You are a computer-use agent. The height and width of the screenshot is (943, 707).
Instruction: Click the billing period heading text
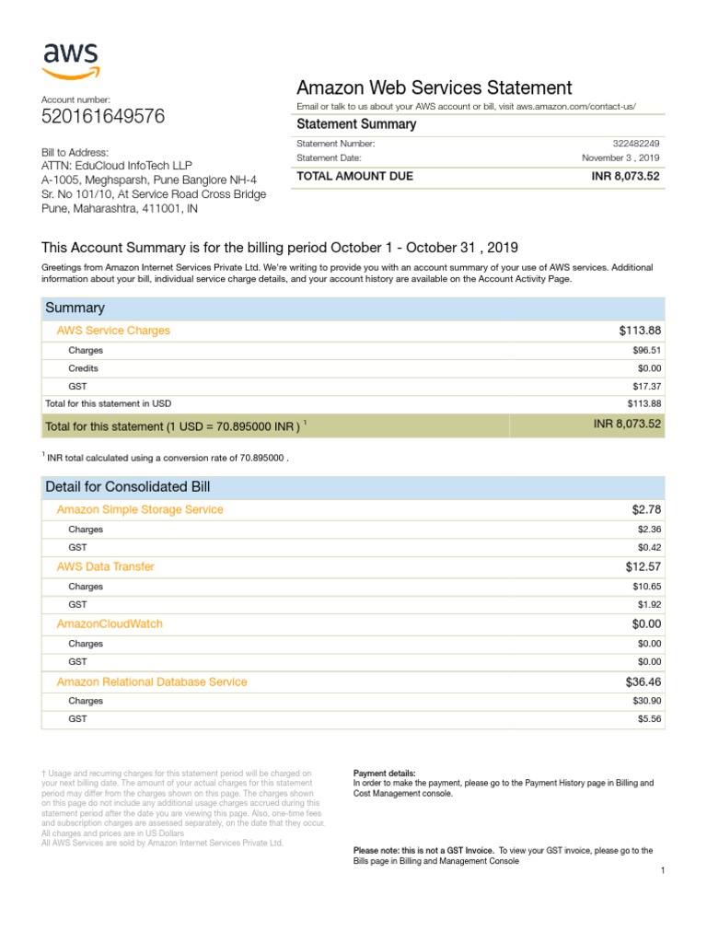pyautogui.click(x=280, y=248)
